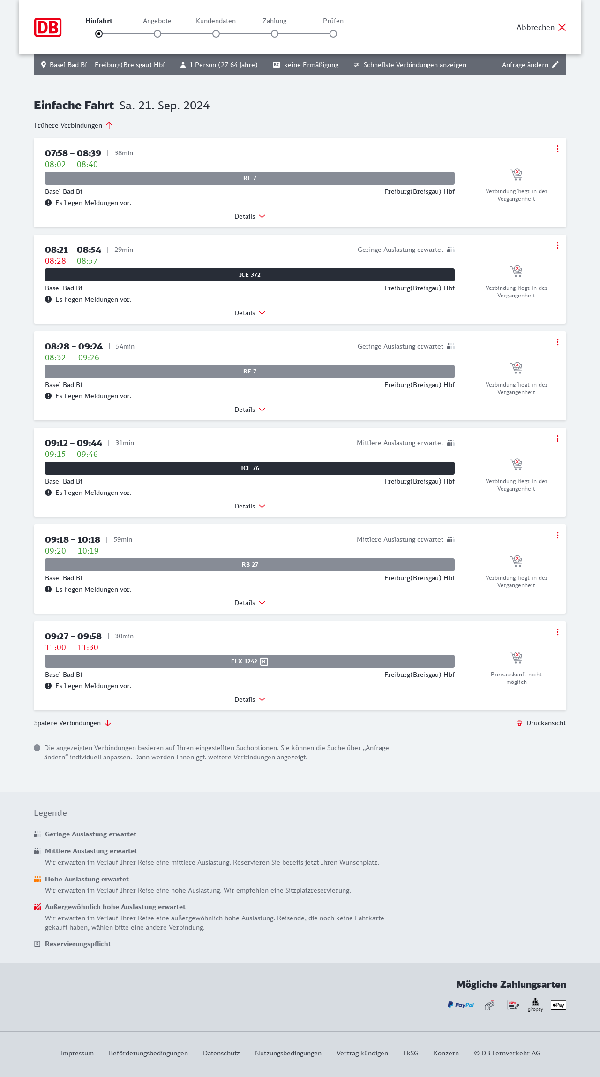Click the Angebote step circle
The width and height of the screenshot is (600, 1077).
click(x=157, y=34)
